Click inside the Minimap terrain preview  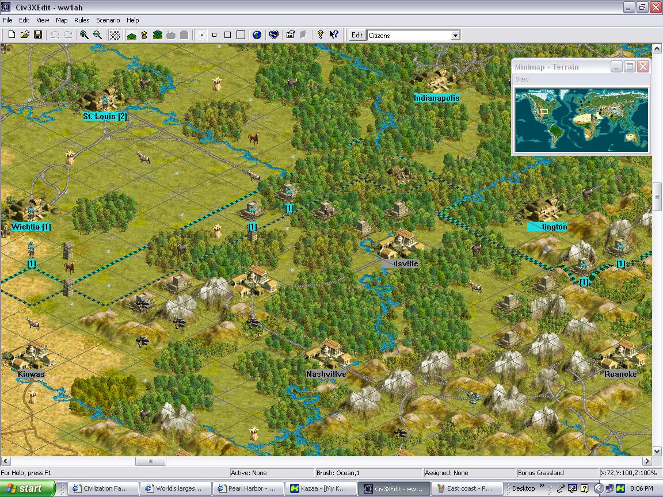tap(581, 120)
